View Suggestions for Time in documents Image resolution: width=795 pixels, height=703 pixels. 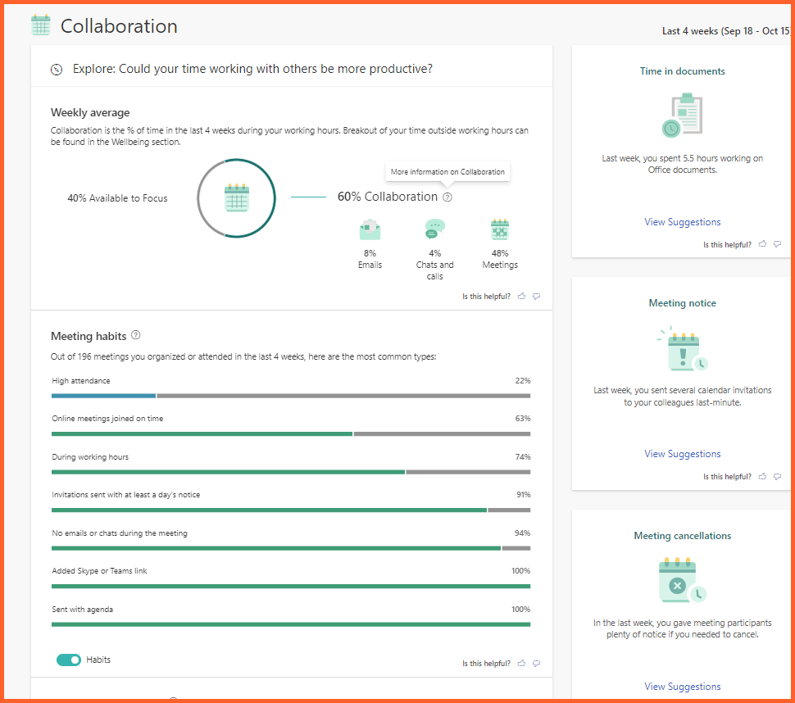682,222
